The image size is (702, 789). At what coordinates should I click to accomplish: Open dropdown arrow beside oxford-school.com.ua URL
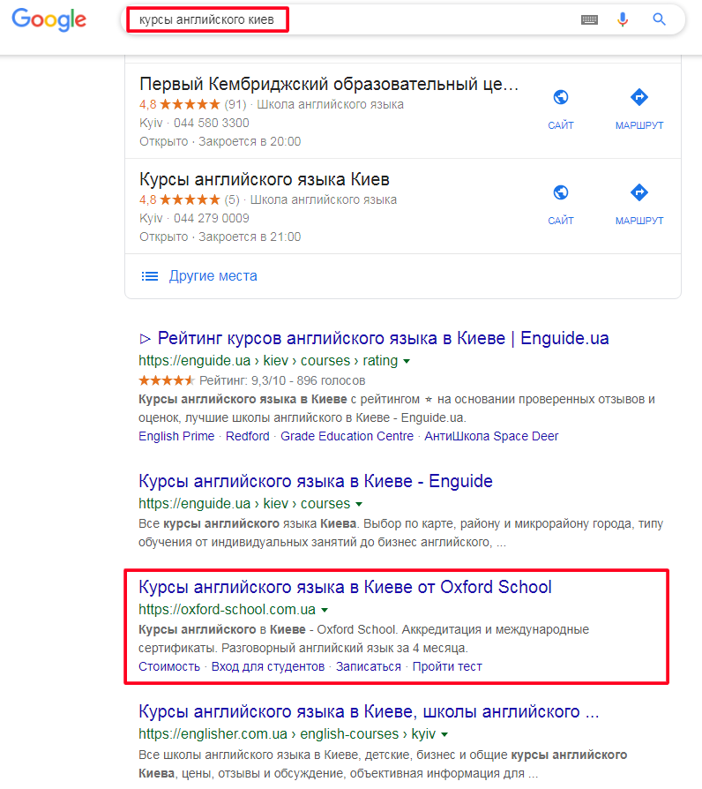[325, 610]
